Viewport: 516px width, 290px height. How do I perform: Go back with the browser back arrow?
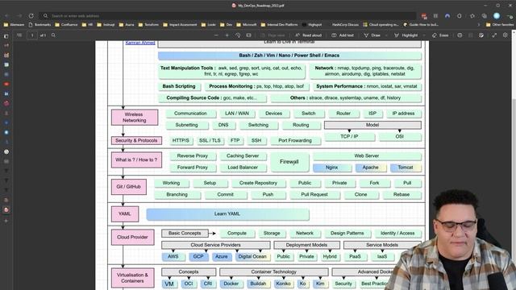point(7,16)
